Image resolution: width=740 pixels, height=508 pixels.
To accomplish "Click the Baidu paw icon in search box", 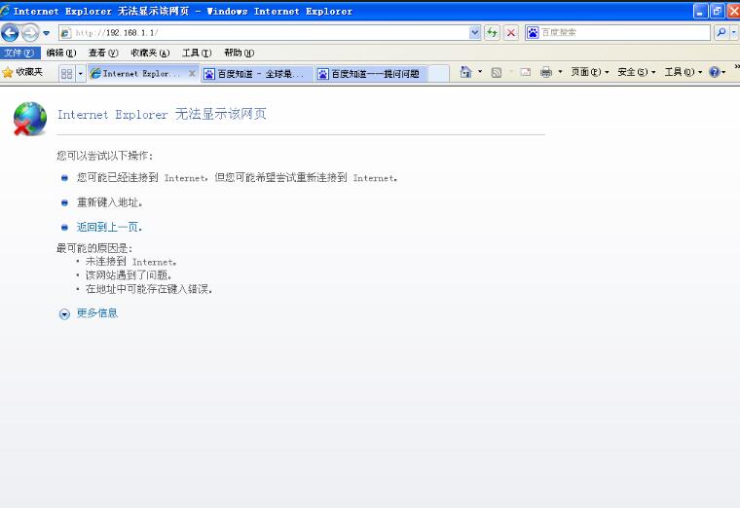I will click(533, 32).
